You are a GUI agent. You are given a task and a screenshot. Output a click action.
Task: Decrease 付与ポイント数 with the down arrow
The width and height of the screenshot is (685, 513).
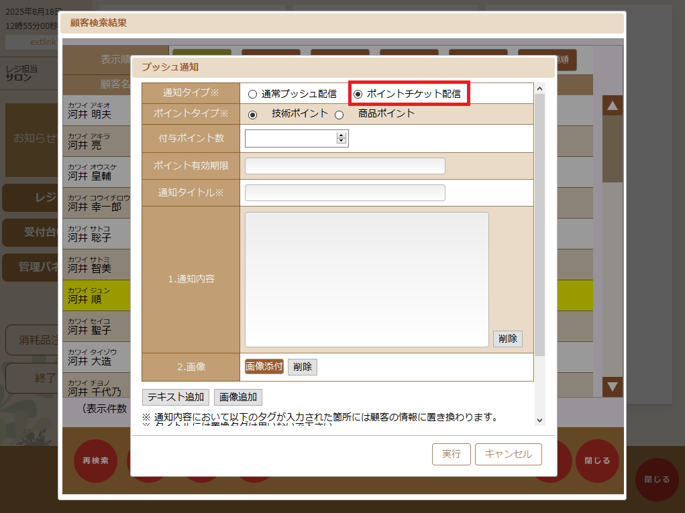tap(341, 141)
